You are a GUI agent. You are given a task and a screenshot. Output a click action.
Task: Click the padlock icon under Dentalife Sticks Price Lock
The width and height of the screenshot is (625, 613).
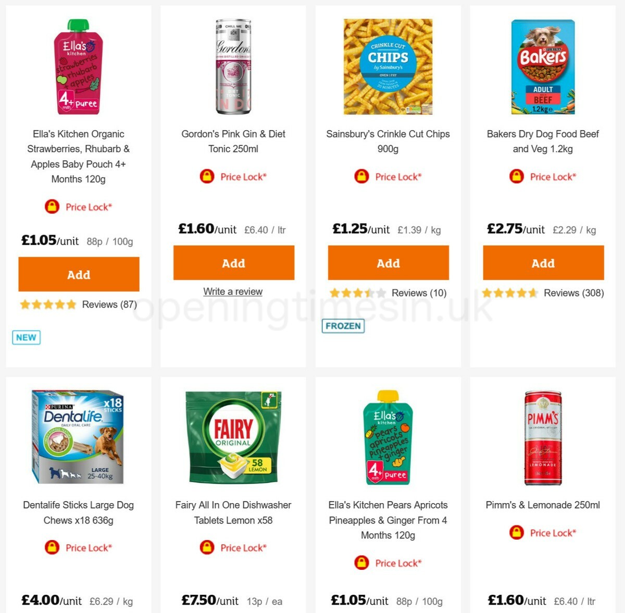point(52,548)
